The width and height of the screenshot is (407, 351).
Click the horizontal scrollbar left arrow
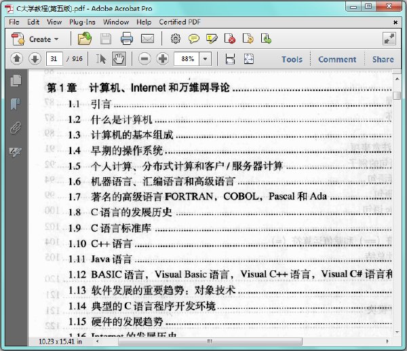point(97,341)
